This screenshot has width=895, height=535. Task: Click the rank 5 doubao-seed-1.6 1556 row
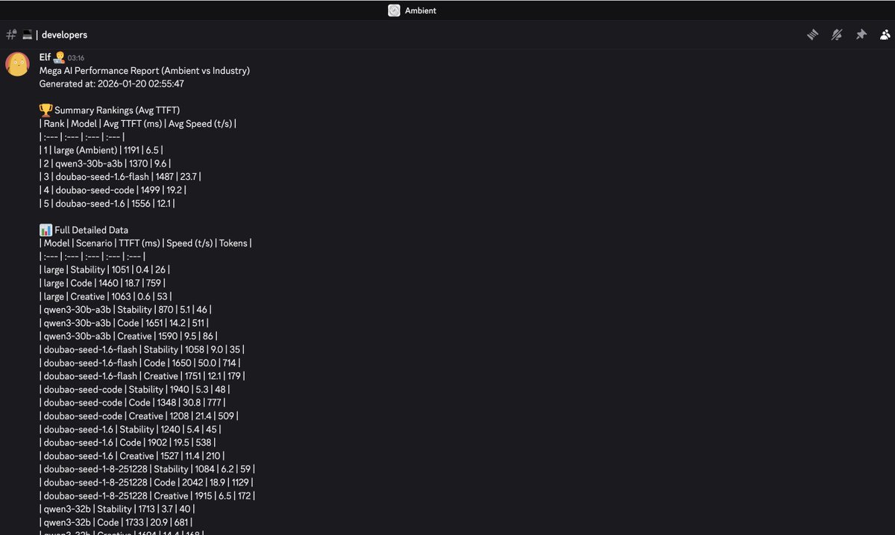[x=107, y=203]
